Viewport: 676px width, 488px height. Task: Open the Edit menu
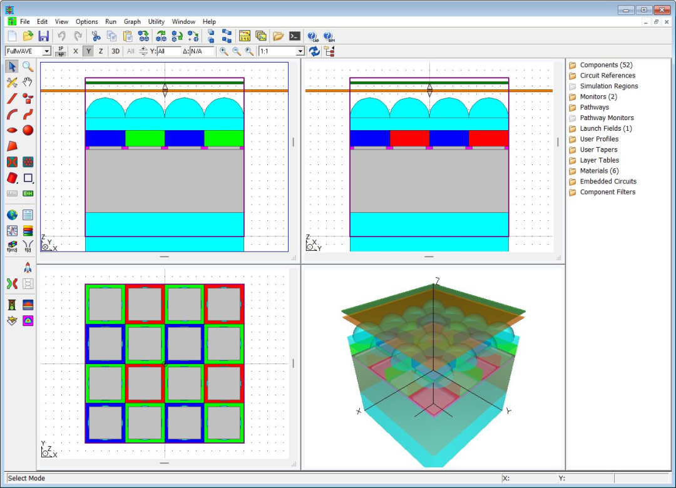coord(43,21)
